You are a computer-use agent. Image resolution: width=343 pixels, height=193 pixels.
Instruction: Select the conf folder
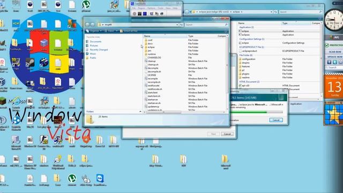148,40
